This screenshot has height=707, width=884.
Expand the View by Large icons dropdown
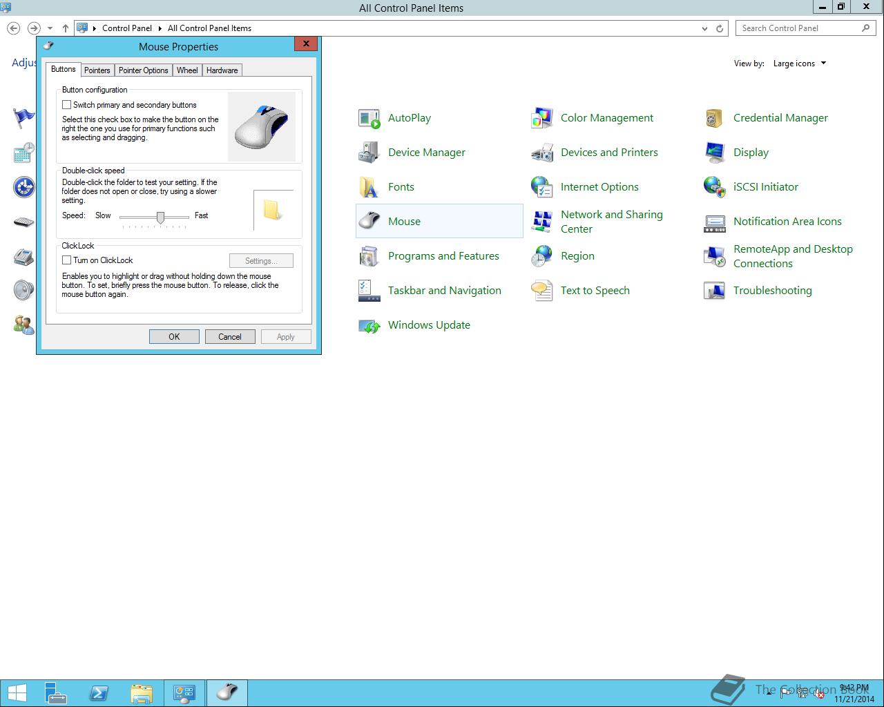pyautogui.click(x=800, y=64)
